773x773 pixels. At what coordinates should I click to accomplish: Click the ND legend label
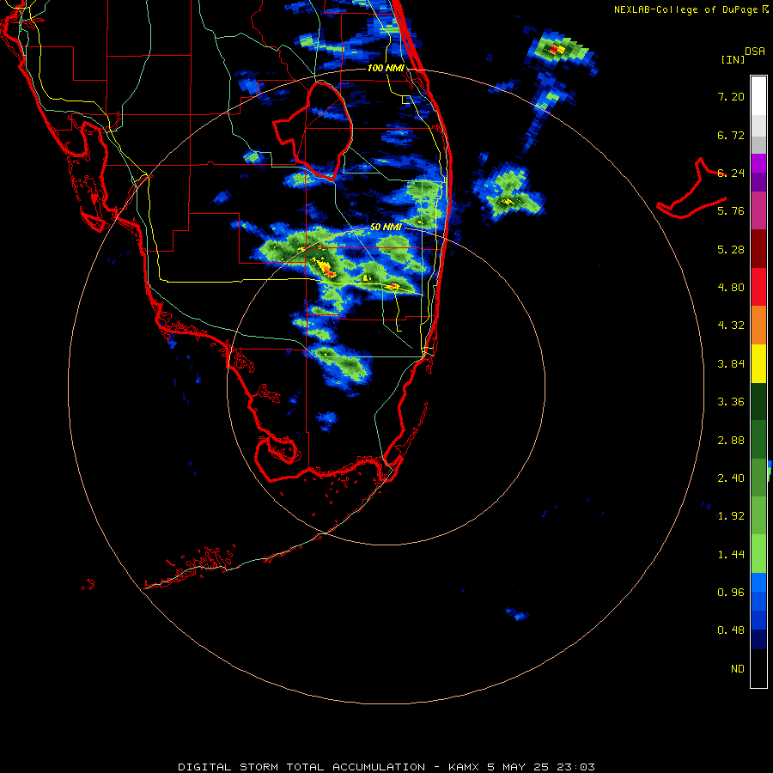click(x=738, y=669)
